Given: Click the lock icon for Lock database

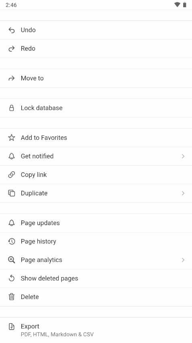Looking at the screenshot, I should point(12,108).
